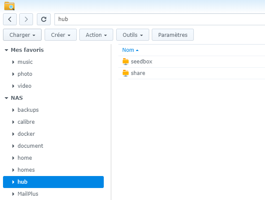Screen dimensions: 265x200
Task: Sort files by Nom column header
Action: 128,50
